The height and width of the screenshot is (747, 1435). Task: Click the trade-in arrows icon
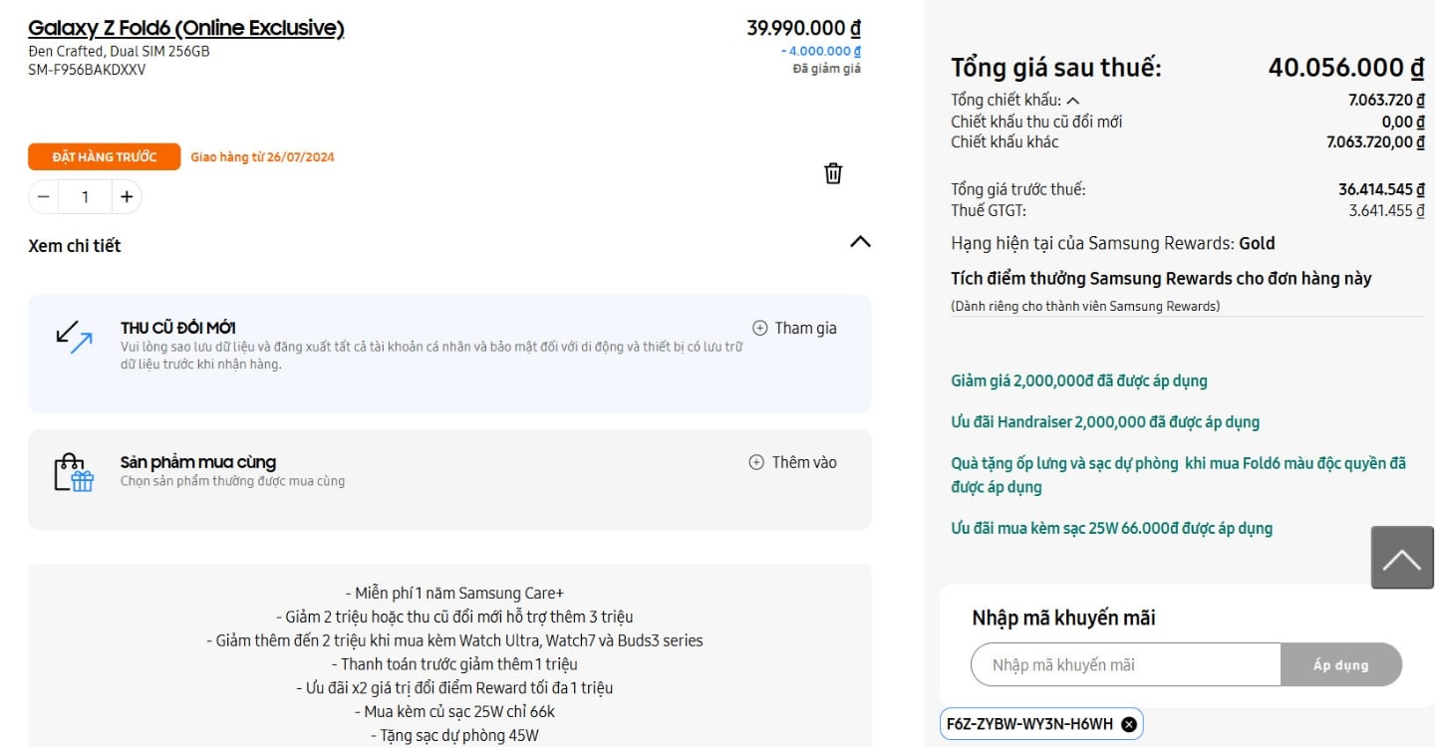[x=74, y=337]
